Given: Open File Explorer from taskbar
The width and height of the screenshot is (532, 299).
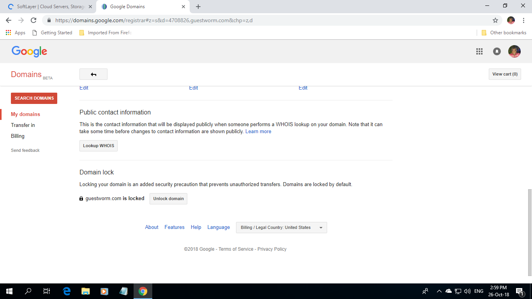Looking at the screenshot, I should point(85,291).
